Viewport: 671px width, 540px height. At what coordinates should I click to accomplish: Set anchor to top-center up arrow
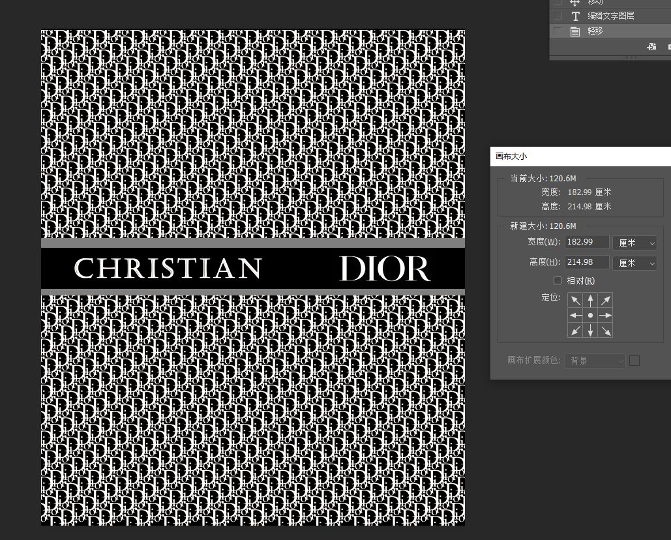591,301
